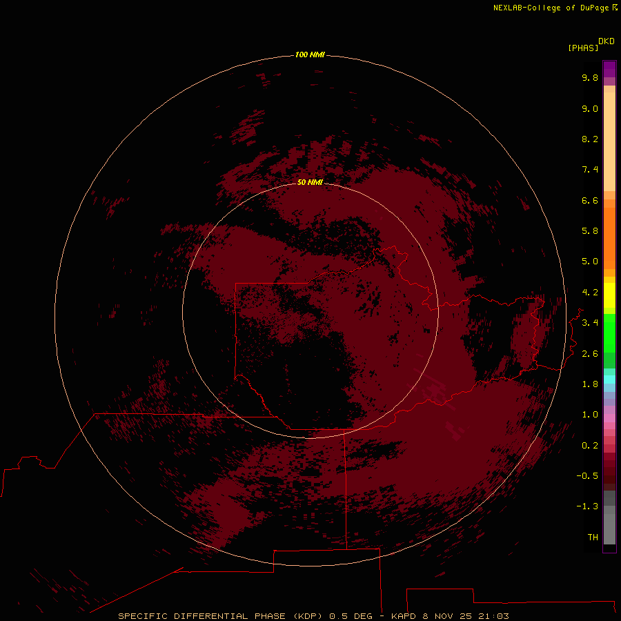The image size is (621, 621).
Task: Click the 8.2 value on the color scale
Action: [590, 139]
